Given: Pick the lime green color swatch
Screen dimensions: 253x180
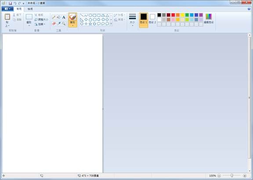Looking at the screenshot, I should (187, 19).
